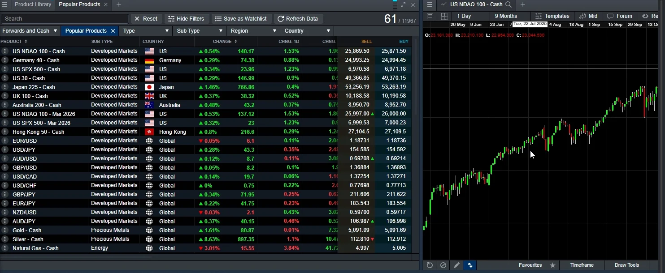Click buy price 5,091.69 for Gold - Cash
The width and height of the screenshot is (665, 273).
point(394,230)
